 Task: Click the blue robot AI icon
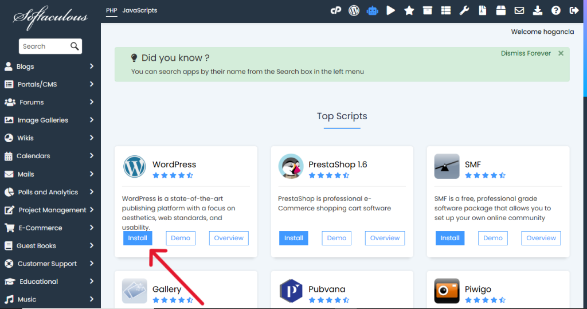coord(372,10)
